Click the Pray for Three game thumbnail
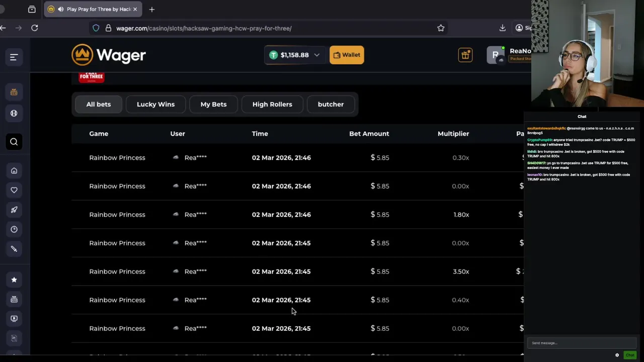The width and height of the screenshot is (644, 362). click(x=92, y=77)
